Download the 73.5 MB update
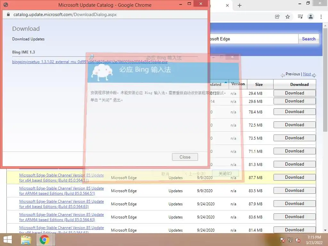This screenshot has height=246, width=328. [295, 138]
